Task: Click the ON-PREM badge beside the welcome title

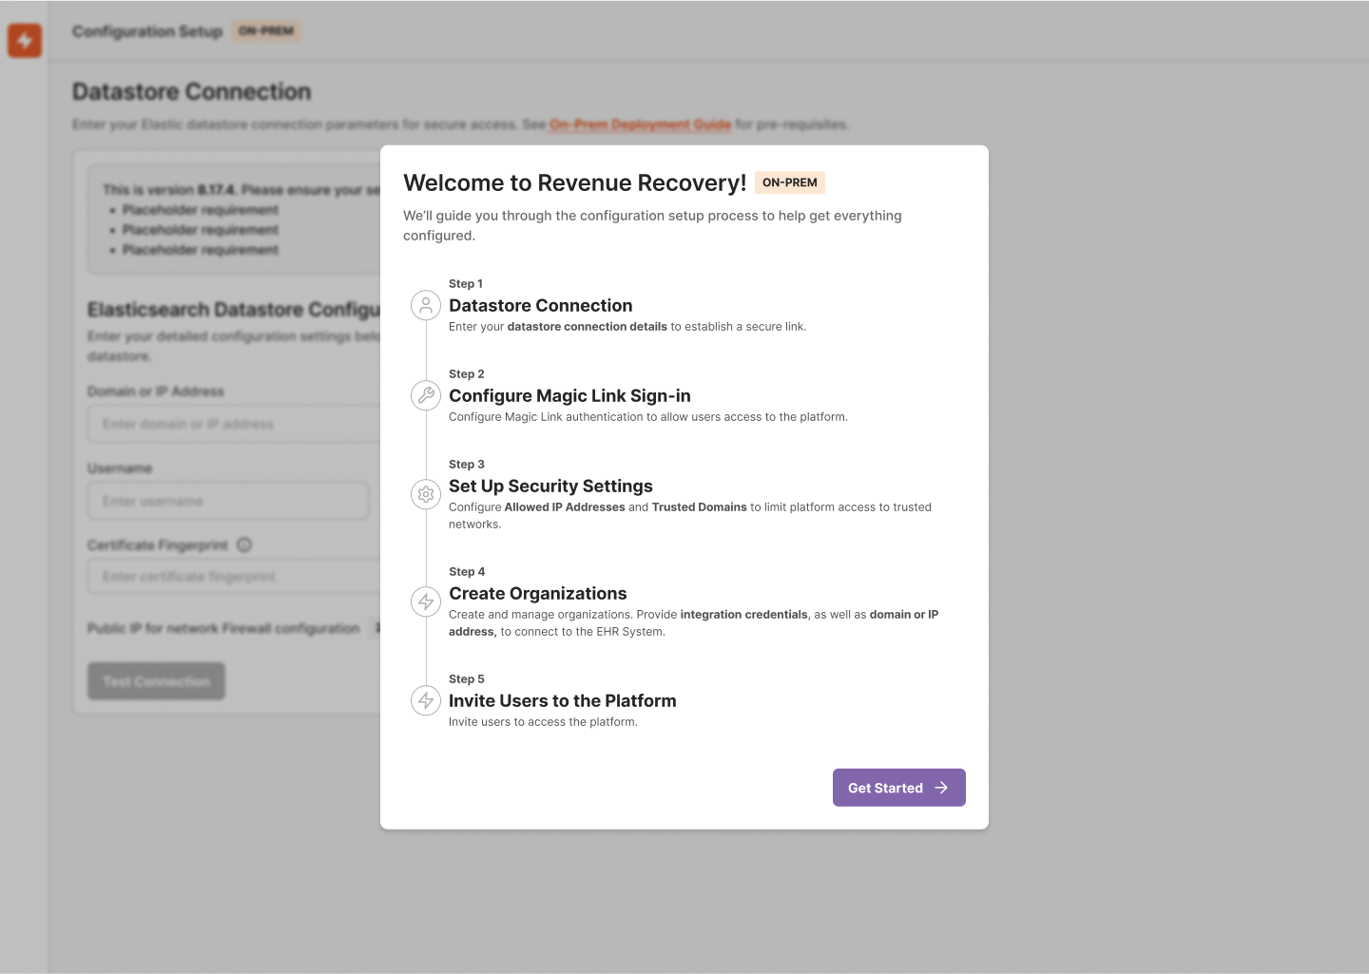Action: pyautogui.click(x=789, y=182)
